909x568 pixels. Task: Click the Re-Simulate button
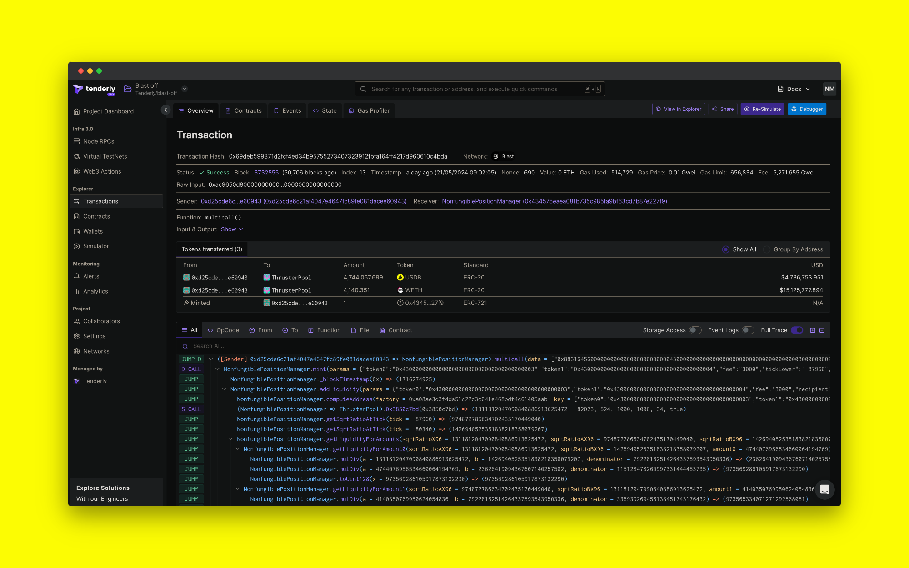762,109
